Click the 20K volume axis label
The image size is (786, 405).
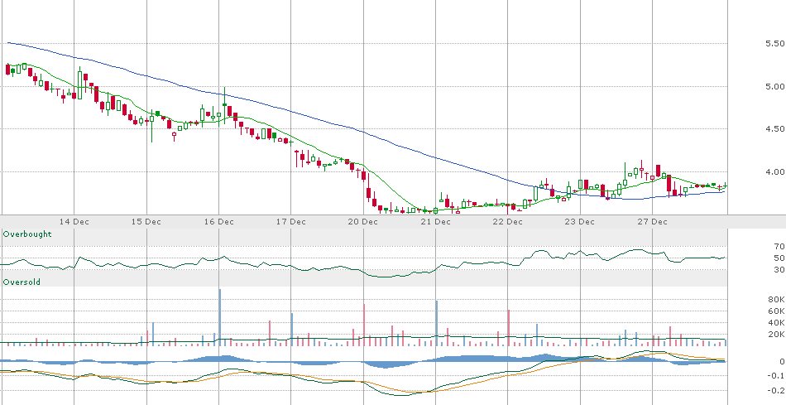coord(776,335)
